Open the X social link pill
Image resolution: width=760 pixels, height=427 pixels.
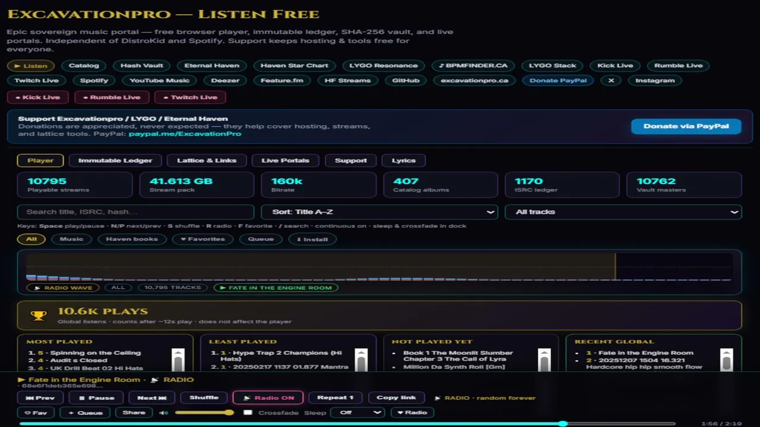(610, 81)
